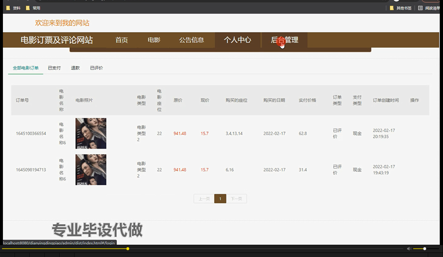Open 后台管理 navigation item

pos(285,40)
